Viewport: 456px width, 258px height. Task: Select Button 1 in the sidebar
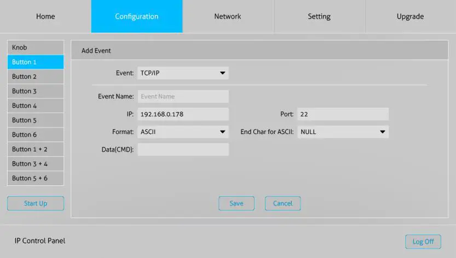36,62
